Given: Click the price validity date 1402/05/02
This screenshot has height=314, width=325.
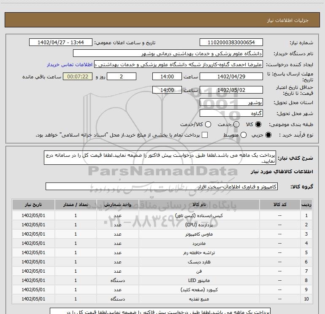Looking at the screenshot, I should click(x=231, y=90).
